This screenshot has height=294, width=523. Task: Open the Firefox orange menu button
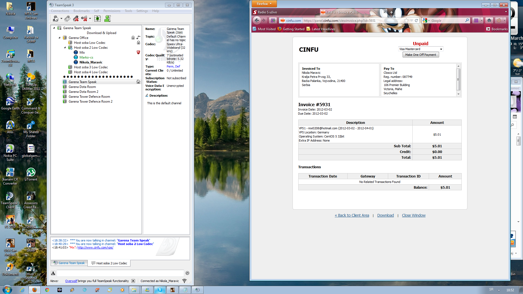click(x=264, y=4)
